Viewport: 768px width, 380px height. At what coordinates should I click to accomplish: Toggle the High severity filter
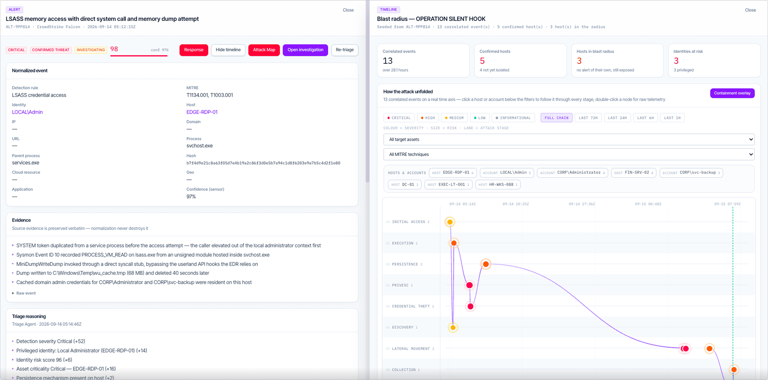point(428,118)
